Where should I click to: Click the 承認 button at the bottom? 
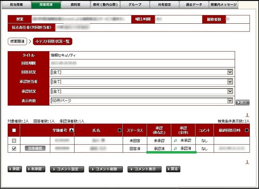click(x=15, y=169)
